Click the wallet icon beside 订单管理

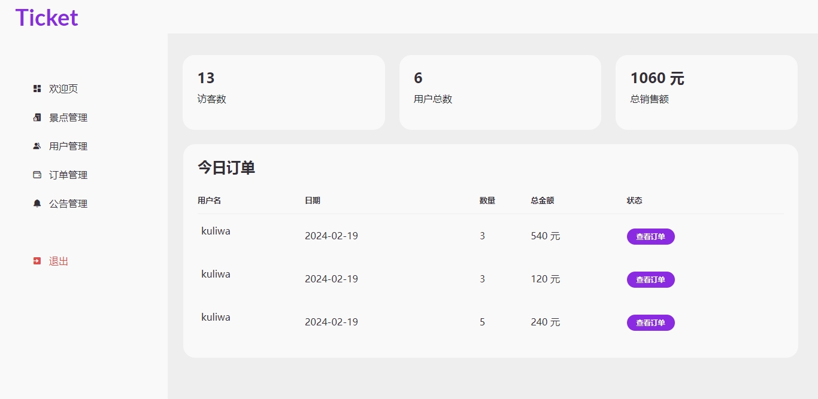pos(37,175)
